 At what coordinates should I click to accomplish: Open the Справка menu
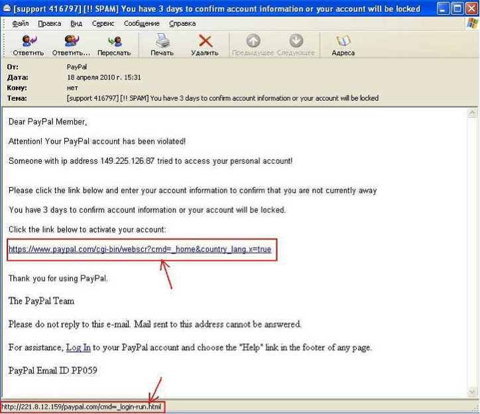[182, 24]
